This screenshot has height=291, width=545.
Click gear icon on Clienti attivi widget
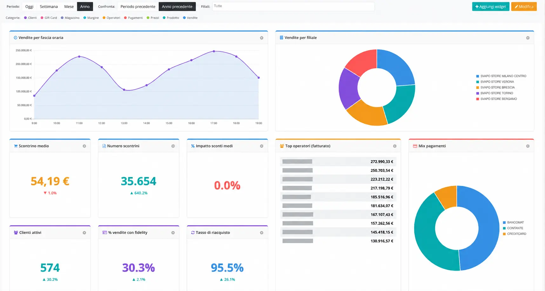84,233
